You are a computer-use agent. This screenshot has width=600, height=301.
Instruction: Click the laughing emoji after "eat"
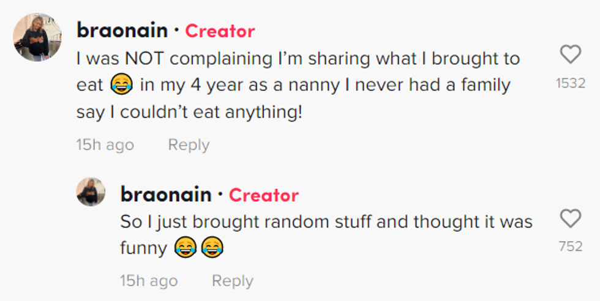(122, 86)
